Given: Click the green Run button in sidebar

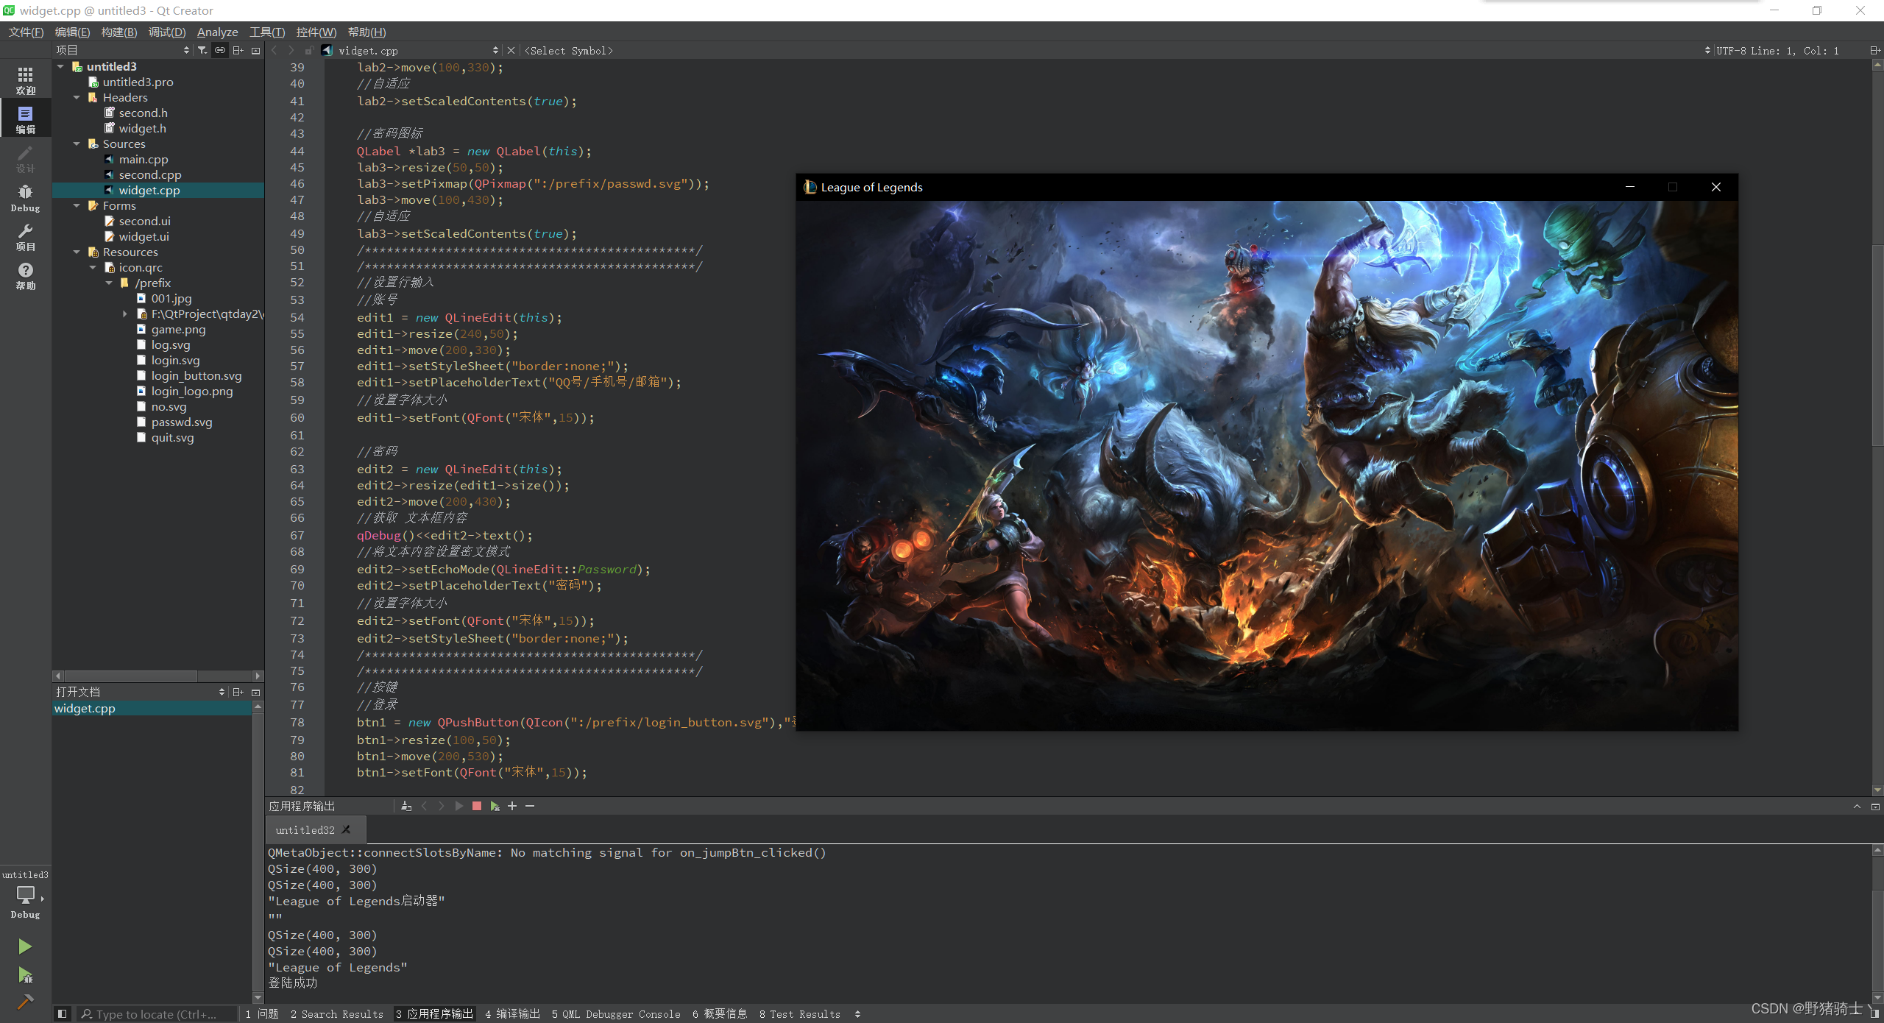Looking at the screenshot, I should (25, 946).
